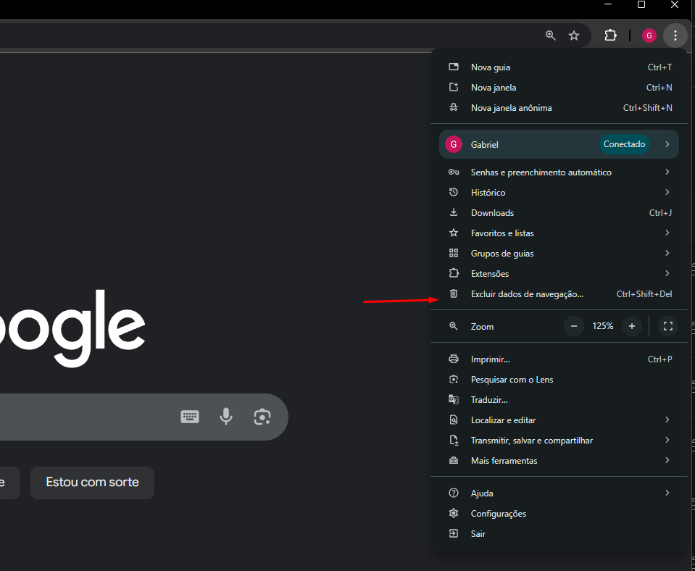Screen dimensions: 695x571
Task: Open Google Lens camera search icon
Action: (x=262, y=417)
